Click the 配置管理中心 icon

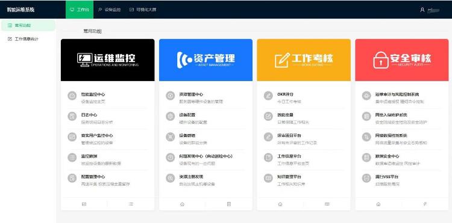click(x=72, y=178)
